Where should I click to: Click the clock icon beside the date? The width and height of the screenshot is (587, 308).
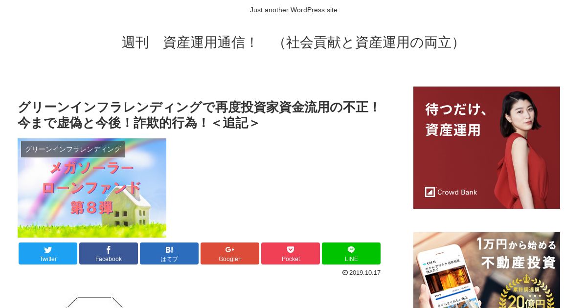345,273
